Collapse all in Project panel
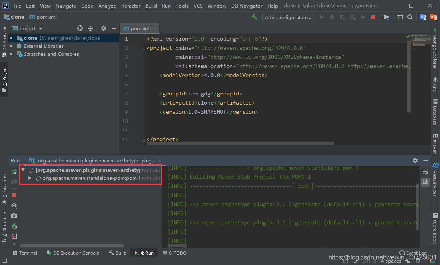 pos(90,28)
